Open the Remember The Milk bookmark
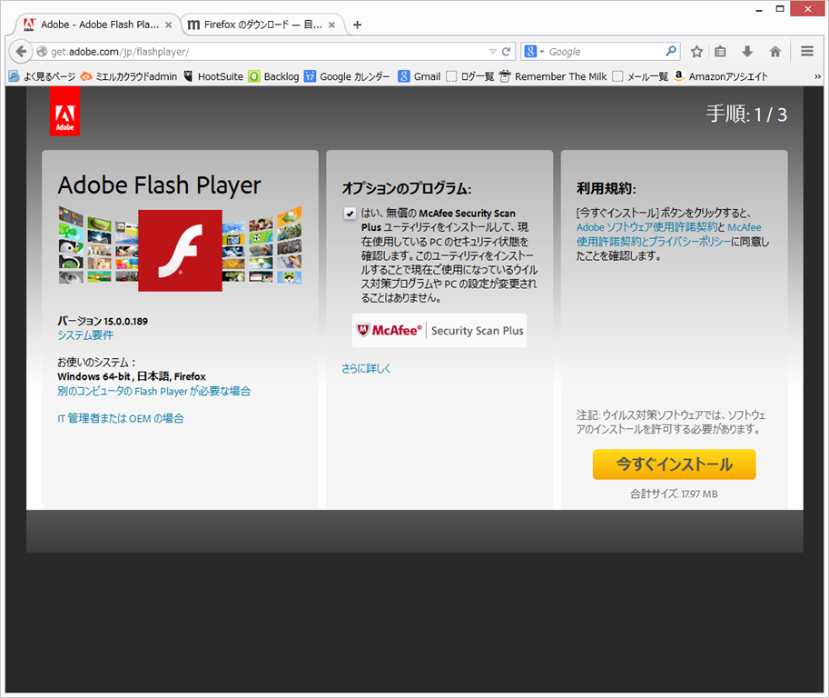Viewport: 829px width, 698px height. coord(553,76)
